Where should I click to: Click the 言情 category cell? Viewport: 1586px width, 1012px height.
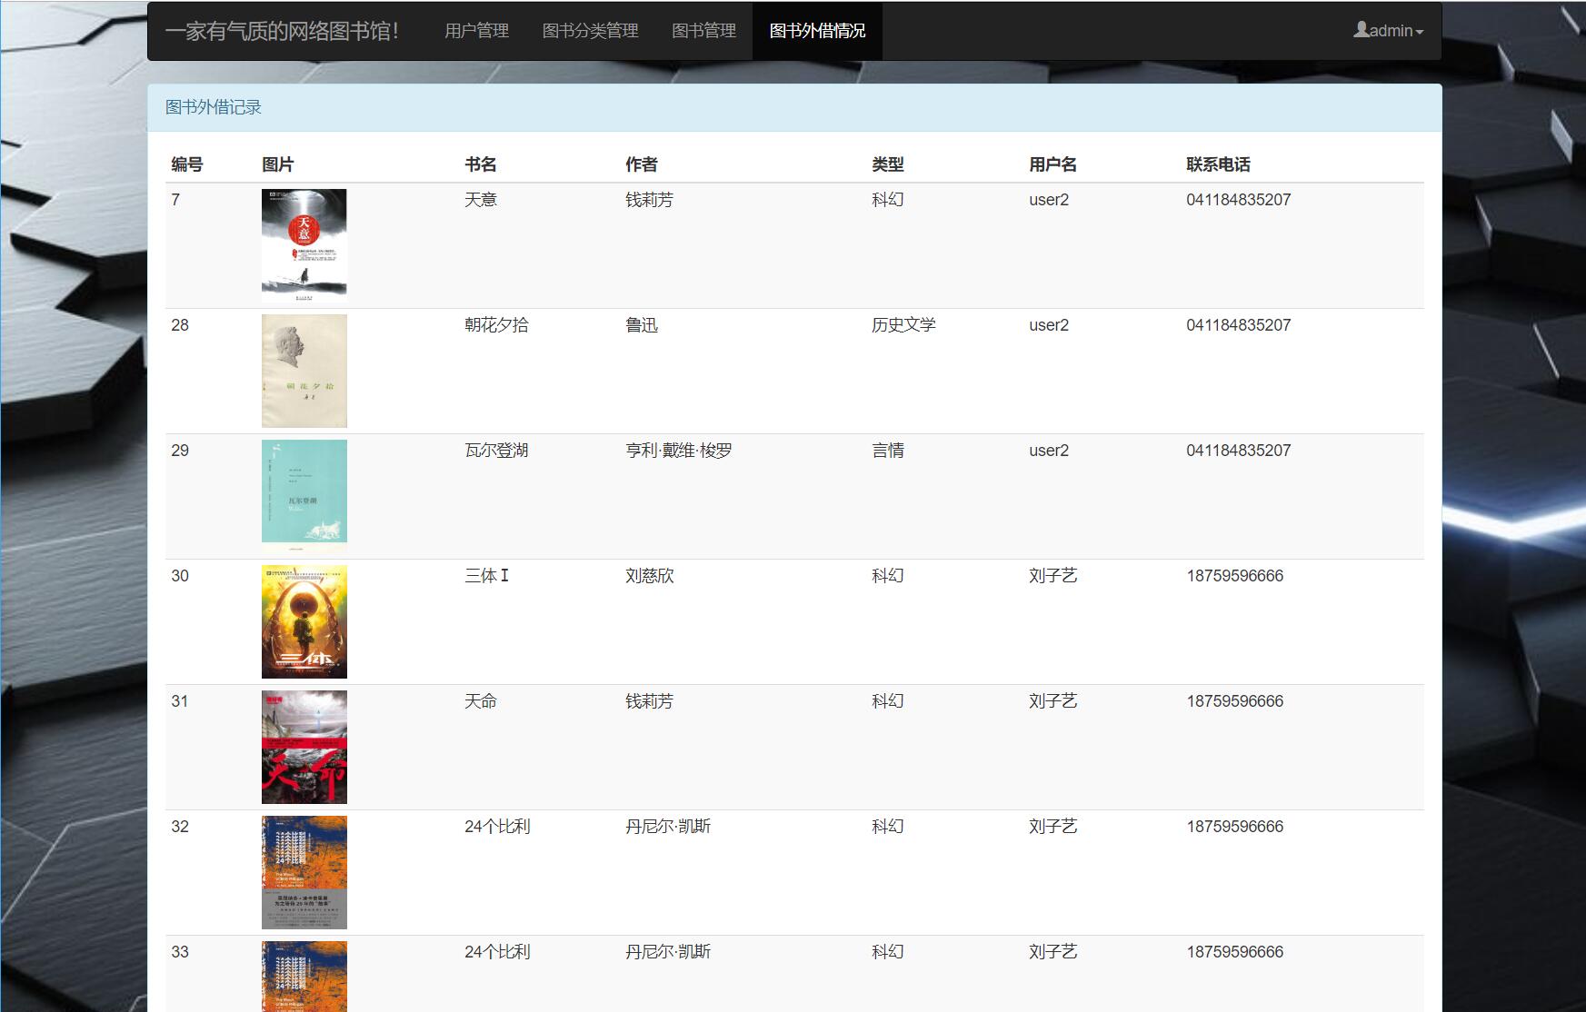(888, 451)
